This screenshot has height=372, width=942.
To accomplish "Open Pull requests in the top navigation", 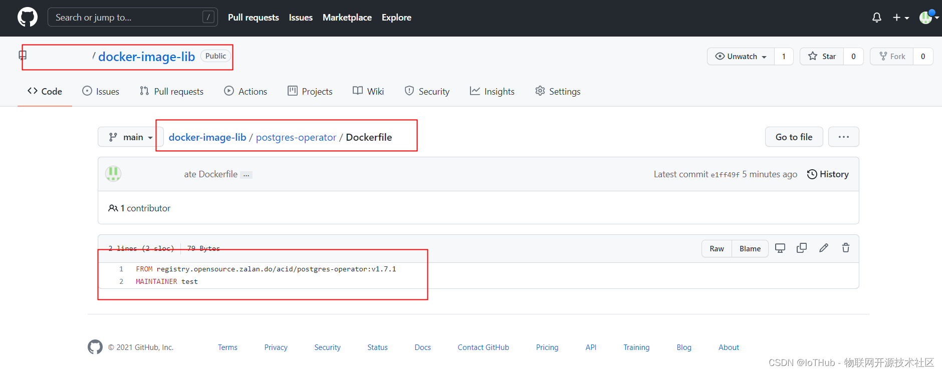I will pos(254,17).
